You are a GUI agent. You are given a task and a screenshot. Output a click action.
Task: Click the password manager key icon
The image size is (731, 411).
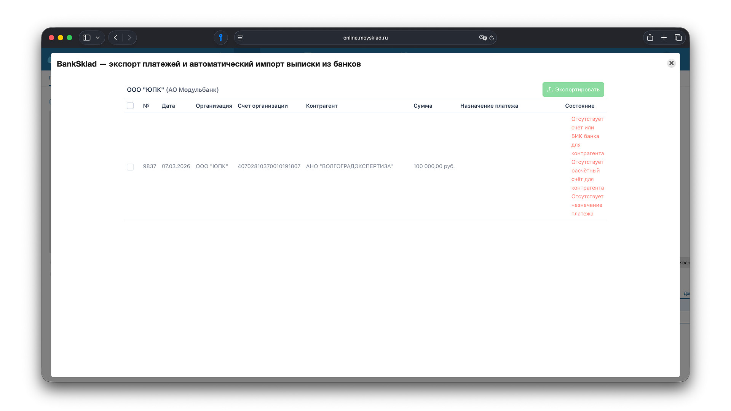point(220,38)
